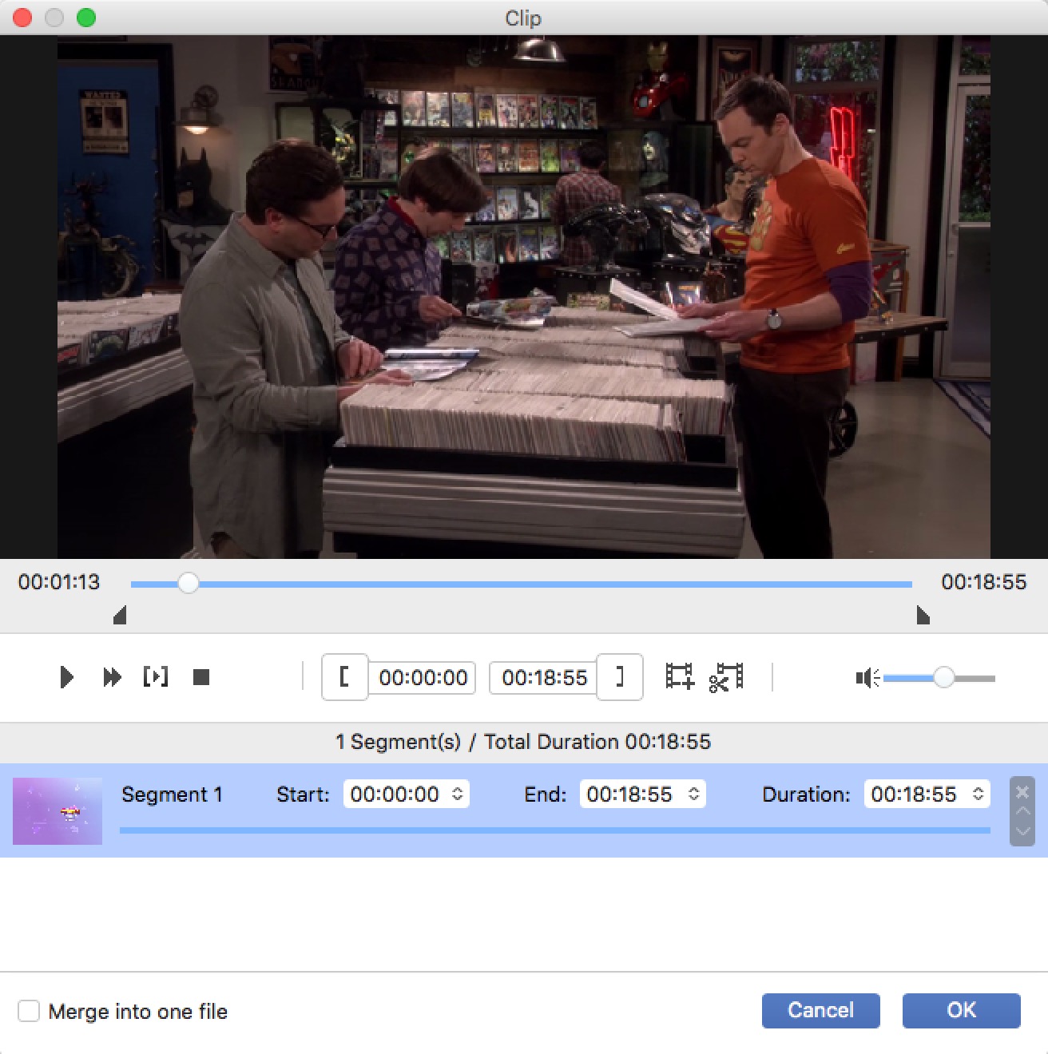
Task: Edit Segment 1 Start time value
Action: [395, 794]
